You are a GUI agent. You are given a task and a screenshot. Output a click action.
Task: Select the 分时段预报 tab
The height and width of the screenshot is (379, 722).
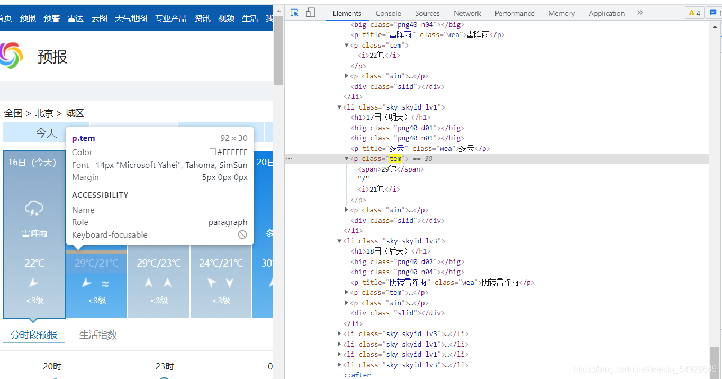34,335
